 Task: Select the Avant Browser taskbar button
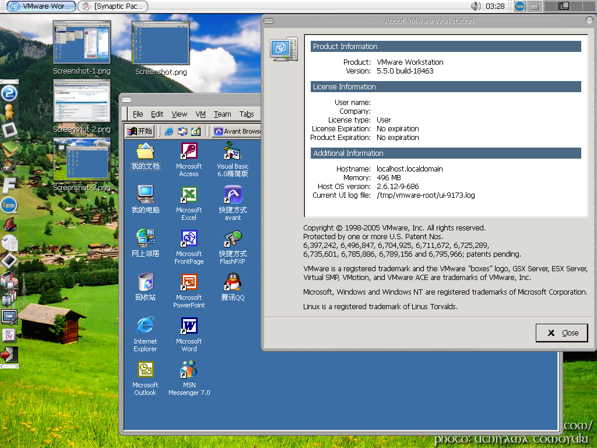coord(237,131)
